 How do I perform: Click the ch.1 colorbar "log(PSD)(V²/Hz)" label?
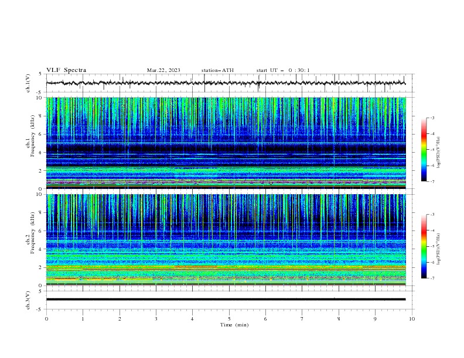(438, 153)
